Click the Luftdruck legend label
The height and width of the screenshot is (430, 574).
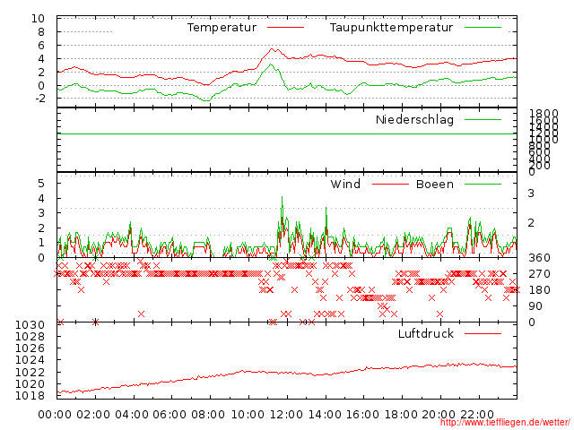click(426, 333)
